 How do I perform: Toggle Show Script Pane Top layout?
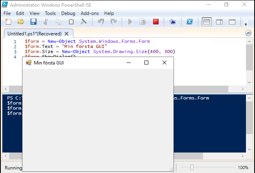coord(207,22)
